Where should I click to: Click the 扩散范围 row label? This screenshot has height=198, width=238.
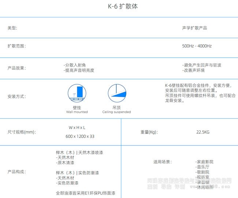point(17,46)
